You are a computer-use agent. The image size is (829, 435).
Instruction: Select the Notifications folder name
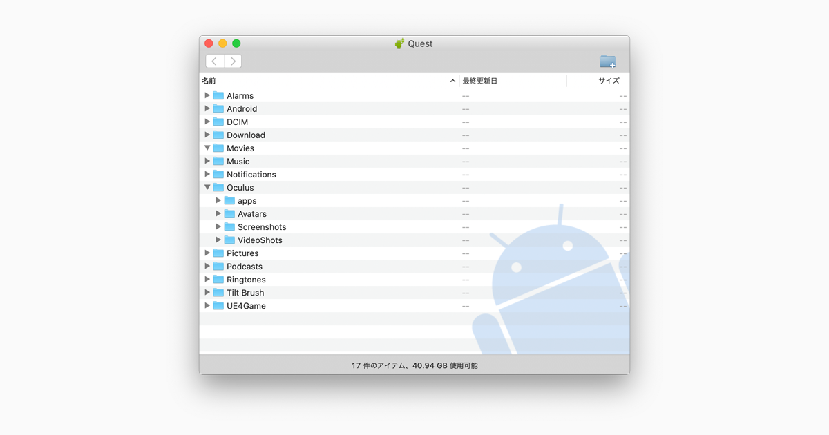point(251,175)
